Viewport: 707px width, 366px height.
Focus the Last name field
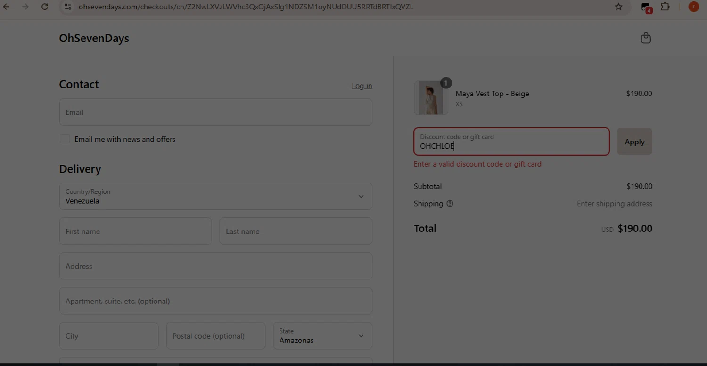(296, 231)
